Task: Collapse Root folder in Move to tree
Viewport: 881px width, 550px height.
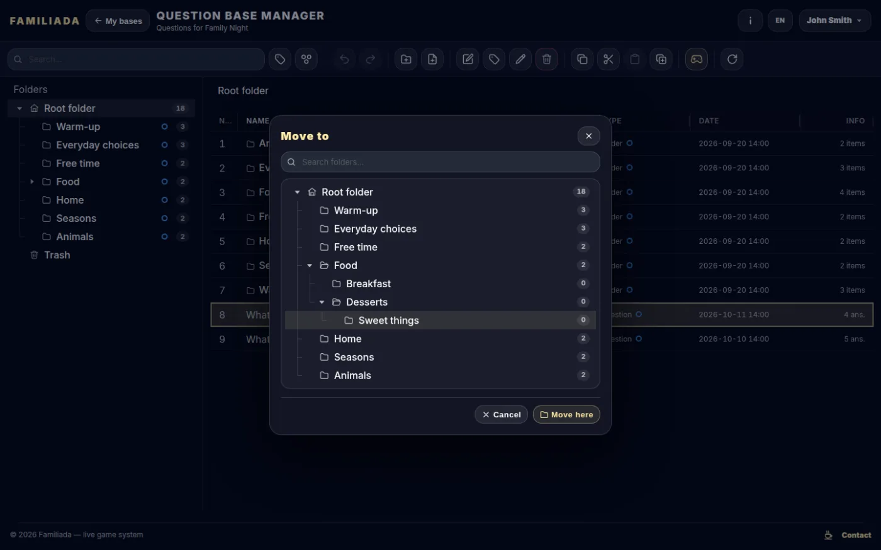Action: point(298,192)
